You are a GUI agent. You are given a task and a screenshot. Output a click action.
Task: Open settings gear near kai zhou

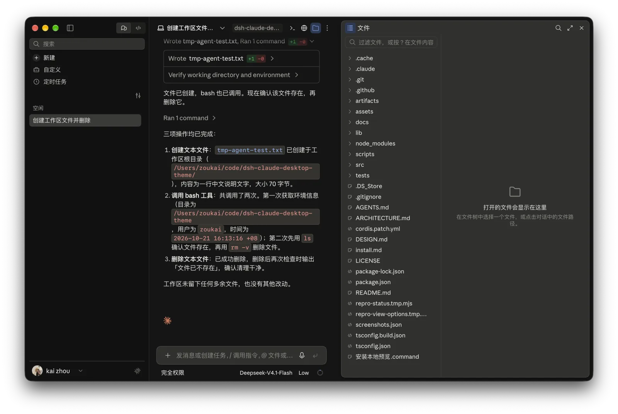tap(137, 371)
